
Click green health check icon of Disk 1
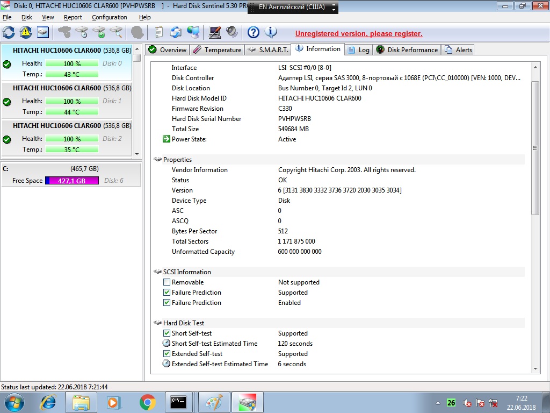6,102
